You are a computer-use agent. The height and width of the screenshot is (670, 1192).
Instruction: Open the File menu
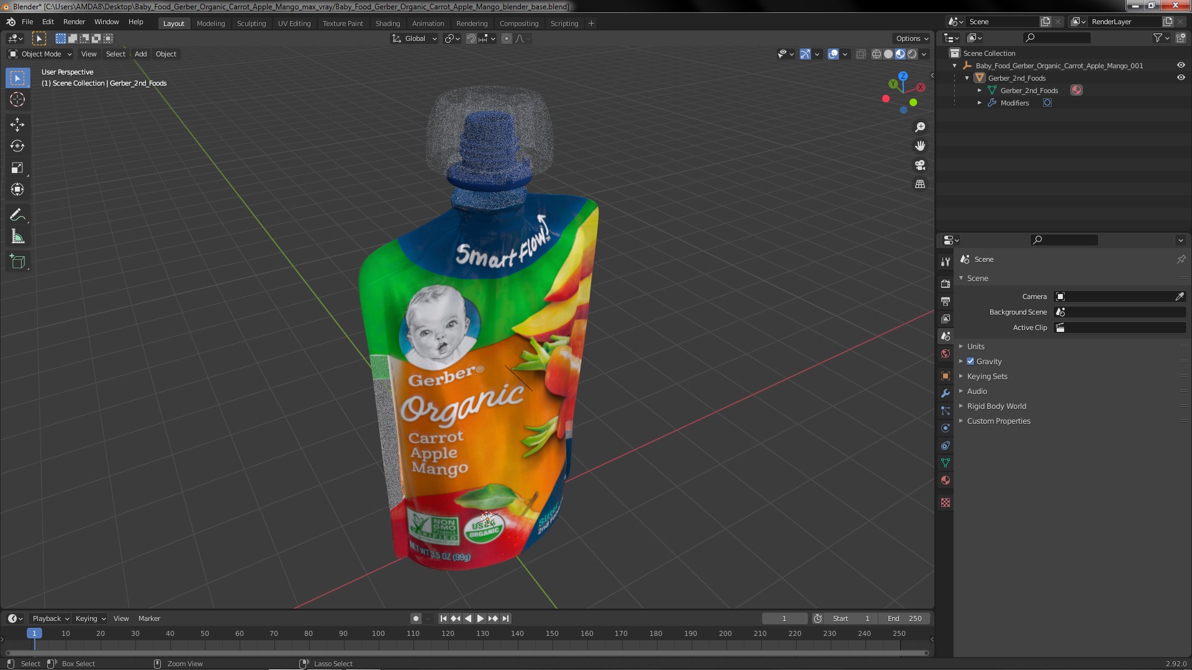pos(27,22)
